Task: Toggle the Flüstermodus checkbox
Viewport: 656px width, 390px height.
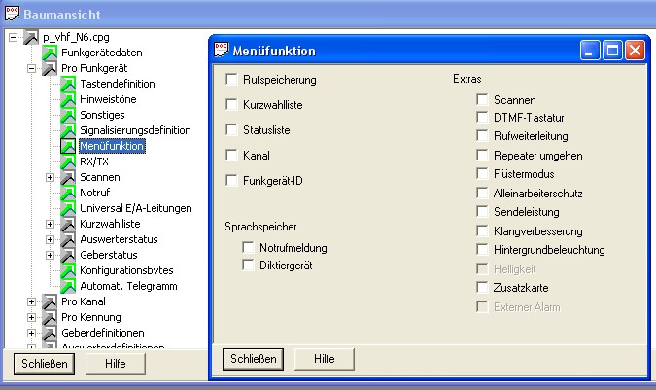Action: [x=482, y=173]
